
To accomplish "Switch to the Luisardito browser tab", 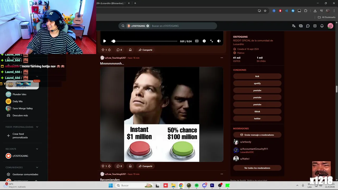I will click(111, 3).
